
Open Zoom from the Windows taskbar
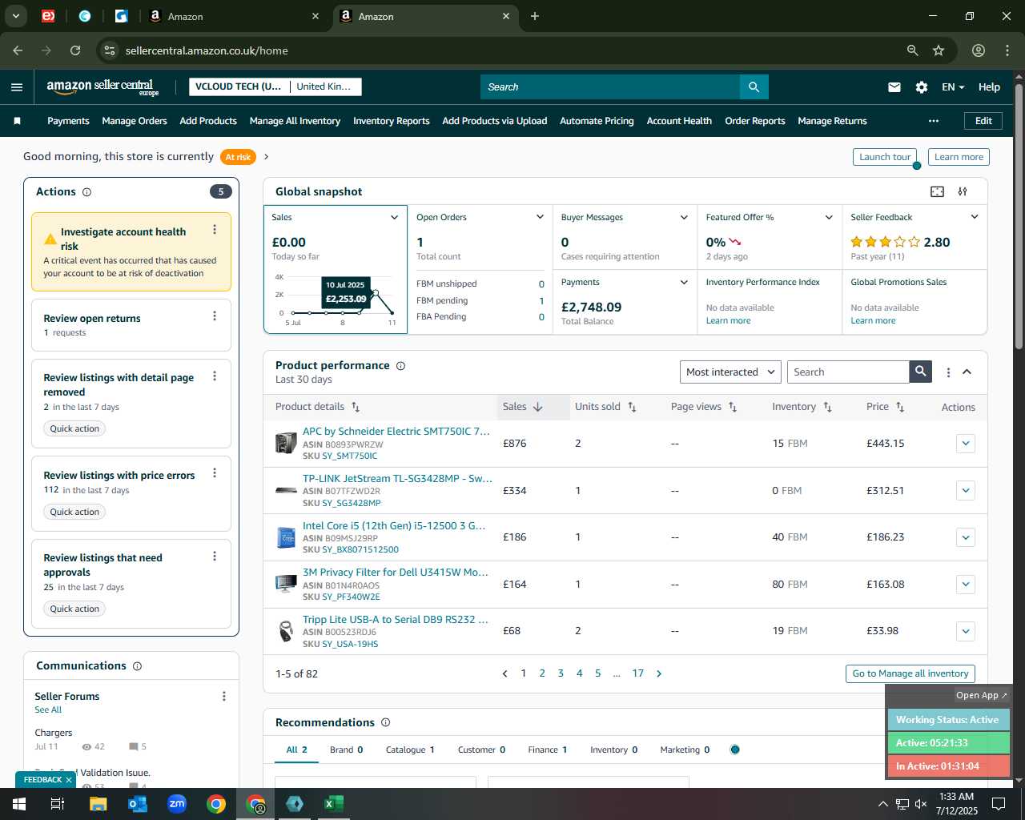coord(177,804)
